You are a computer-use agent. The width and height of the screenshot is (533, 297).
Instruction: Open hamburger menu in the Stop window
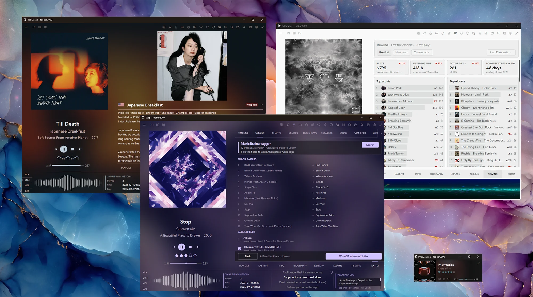click(144, 125)
